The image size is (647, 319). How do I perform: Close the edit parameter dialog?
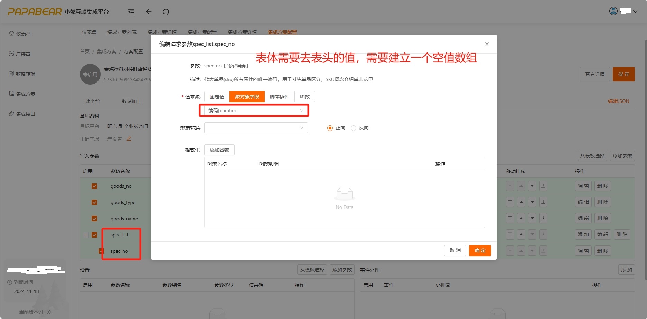click(487, 44)
